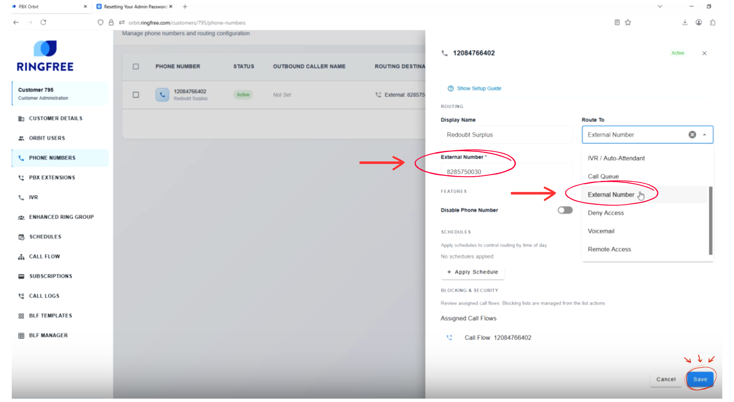This screenshot has width=734, height=402.
Task: Go to Call Logs in the sidebar
Action: pyautogui.click(x=44, y=296)
